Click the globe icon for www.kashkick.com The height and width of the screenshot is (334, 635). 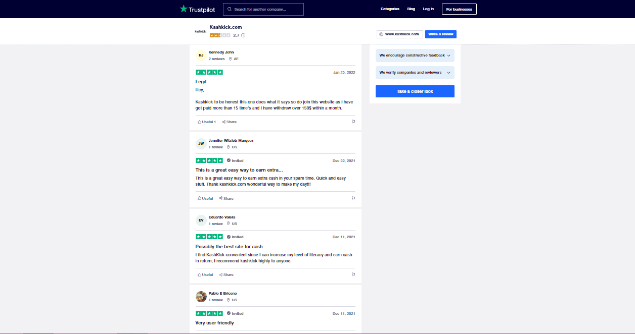pos(381,34)
